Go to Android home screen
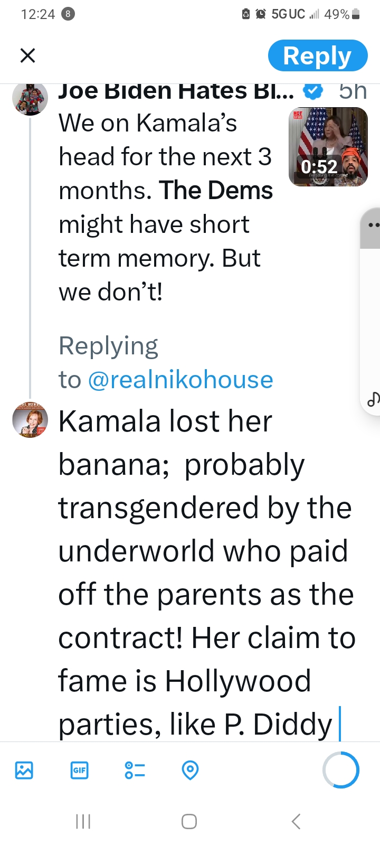Image resolution: width=380 pixels, height=845 pixels. click(189, 821)
